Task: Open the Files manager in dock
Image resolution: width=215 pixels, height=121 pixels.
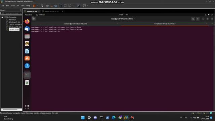Action: (x=27, y=36)
